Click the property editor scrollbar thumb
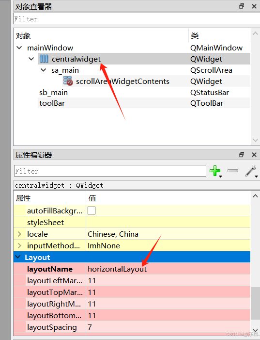The width and height of the screenshot is (260, 340). coord(255,303)
